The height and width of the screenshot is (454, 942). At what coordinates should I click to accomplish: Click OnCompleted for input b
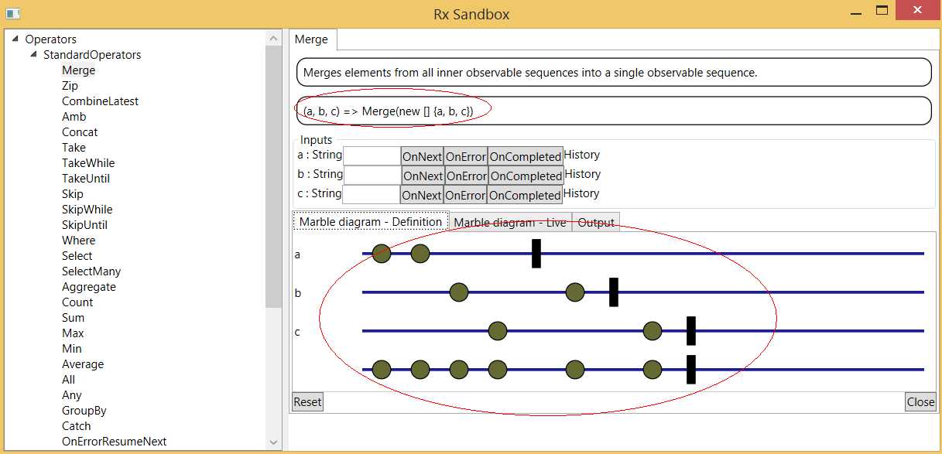pos(526,176)
